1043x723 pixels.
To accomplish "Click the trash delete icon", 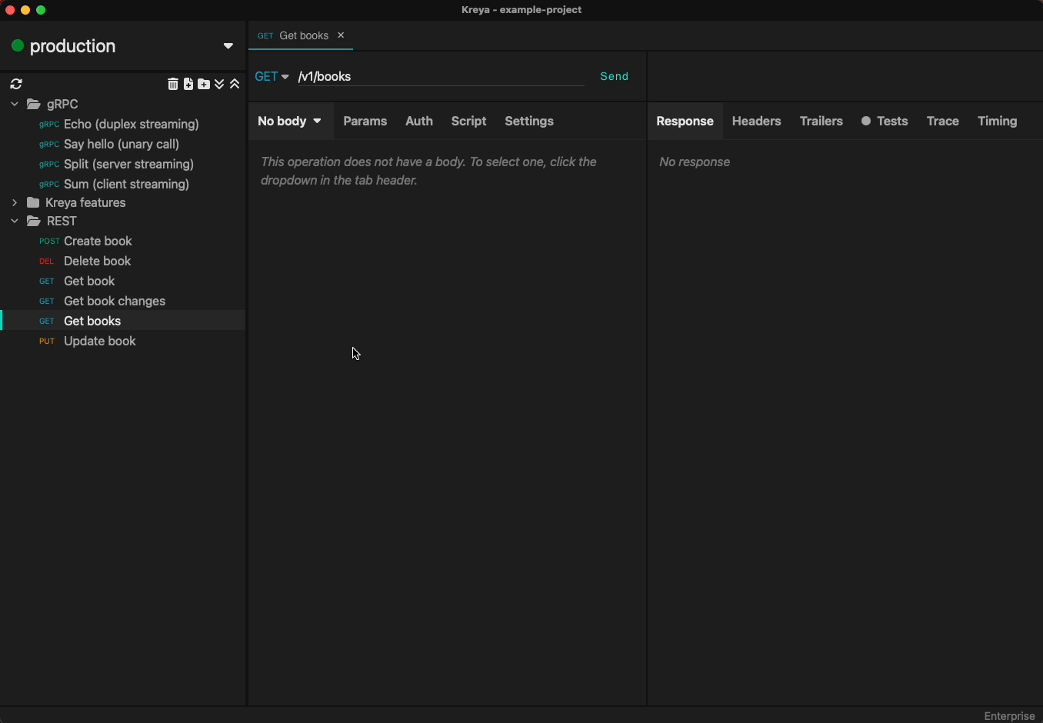I will click(173, 85).
